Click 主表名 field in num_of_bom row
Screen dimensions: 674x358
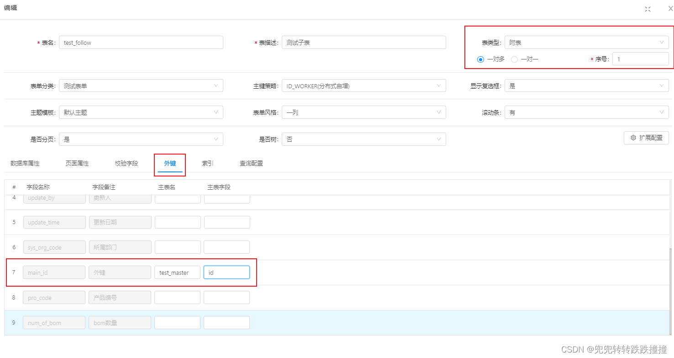coord(178,323)
